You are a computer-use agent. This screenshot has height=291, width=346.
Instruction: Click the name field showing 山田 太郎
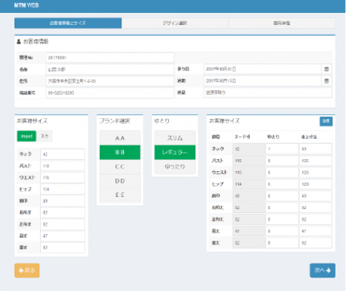coord(110,69)
